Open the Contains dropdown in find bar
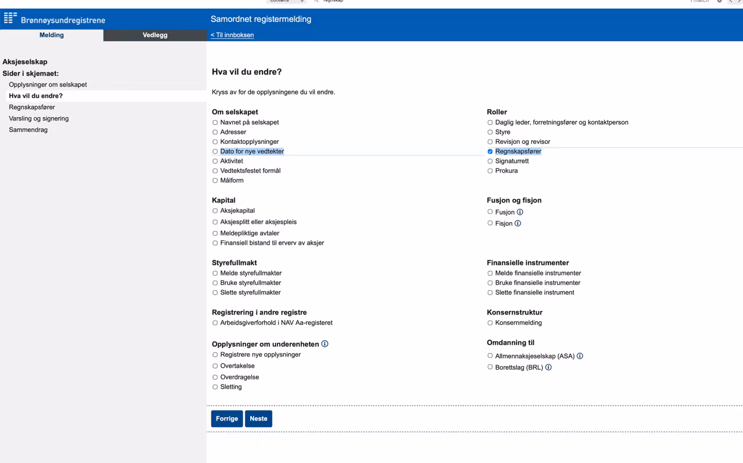 [287, 1]
